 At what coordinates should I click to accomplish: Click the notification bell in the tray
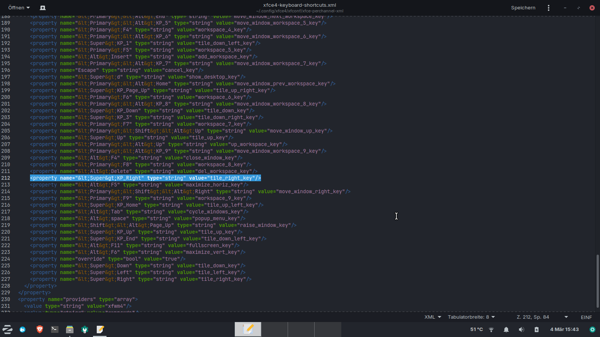(x=506, y=330)
